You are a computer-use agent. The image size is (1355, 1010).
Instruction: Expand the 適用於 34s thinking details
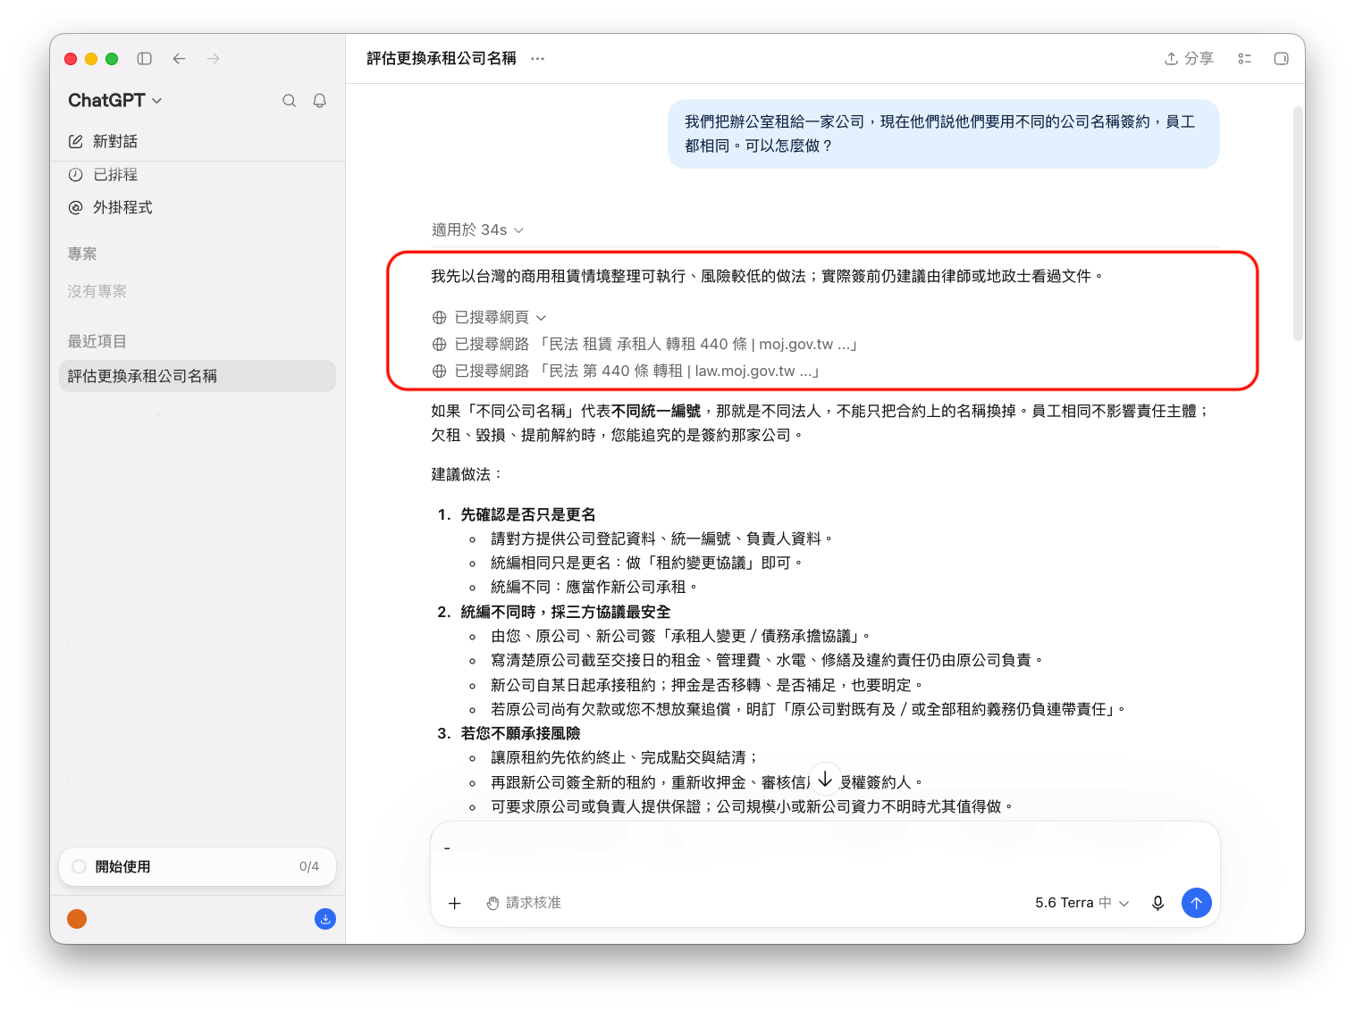click(477, 230)
